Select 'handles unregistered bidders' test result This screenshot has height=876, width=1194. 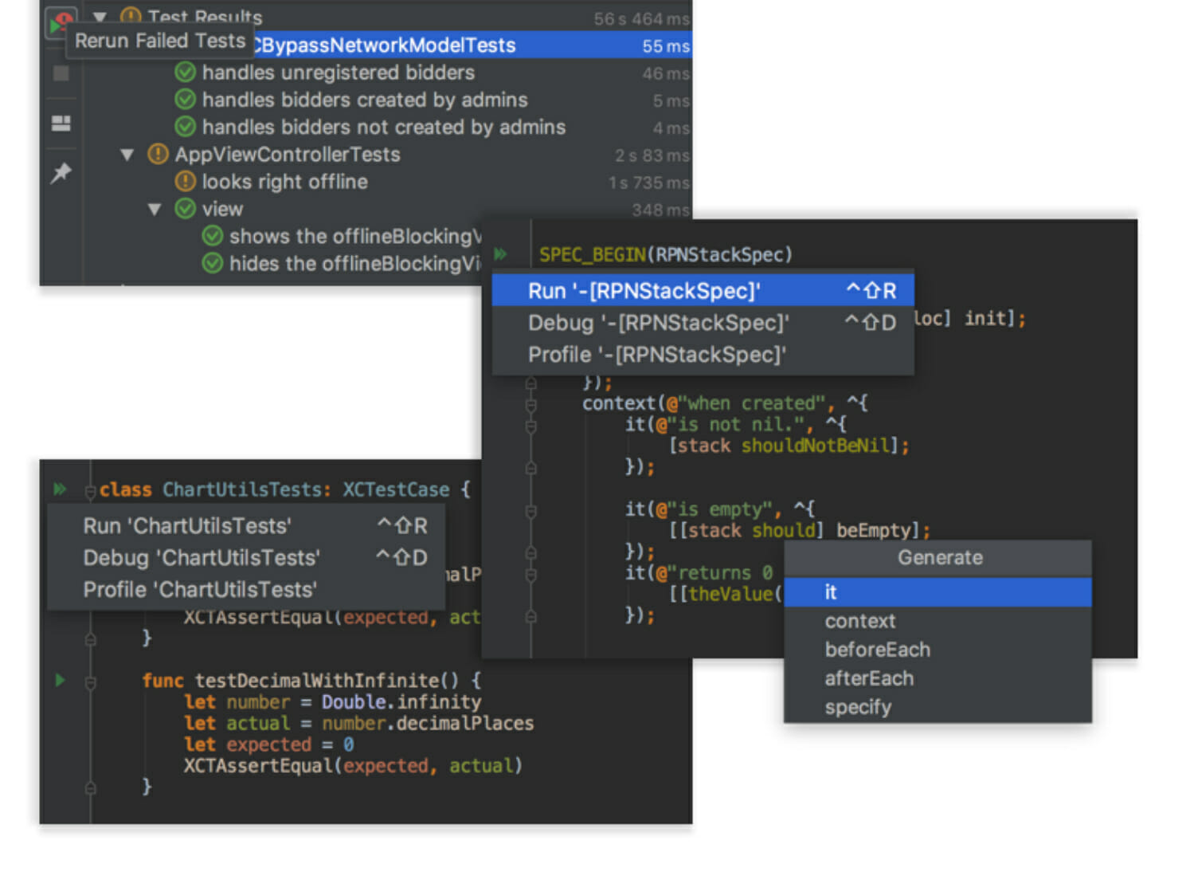pos(338,73)
